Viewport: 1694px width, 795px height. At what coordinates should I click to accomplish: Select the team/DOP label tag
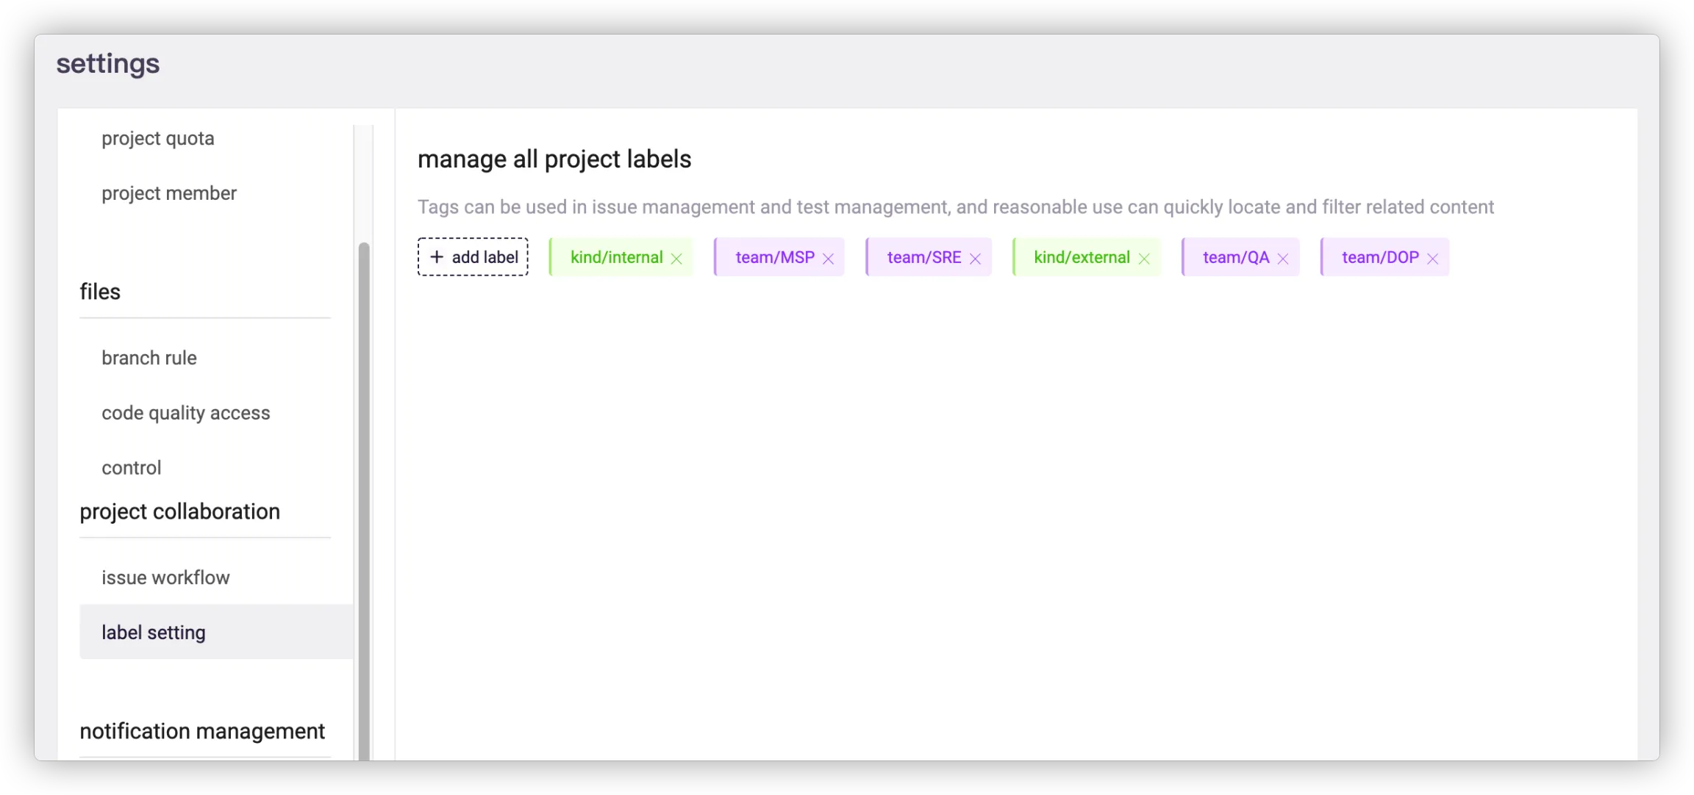coord(1380,257)
